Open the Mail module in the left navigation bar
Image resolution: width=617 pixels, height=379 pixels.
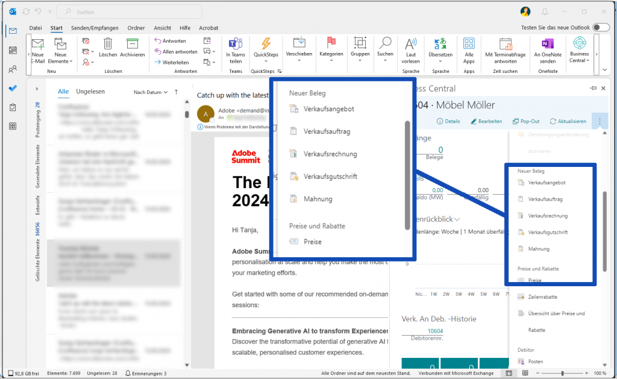click(13, 31)
